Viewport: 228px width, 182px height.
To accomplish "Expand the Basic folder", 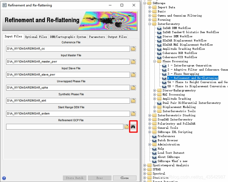I will [150, 12].
